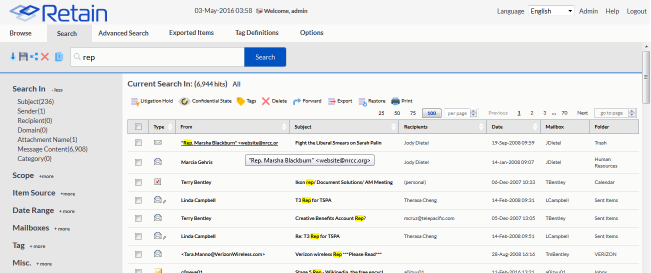Click the Tags icon in the toolbar
This screenshot has height=273, width=651.
coord(240,101)
